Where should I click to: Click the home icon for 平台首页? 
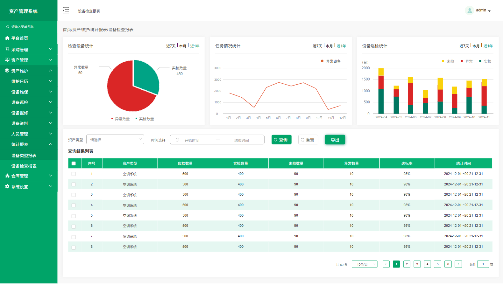pyautogui.click(x=7, y=38)
